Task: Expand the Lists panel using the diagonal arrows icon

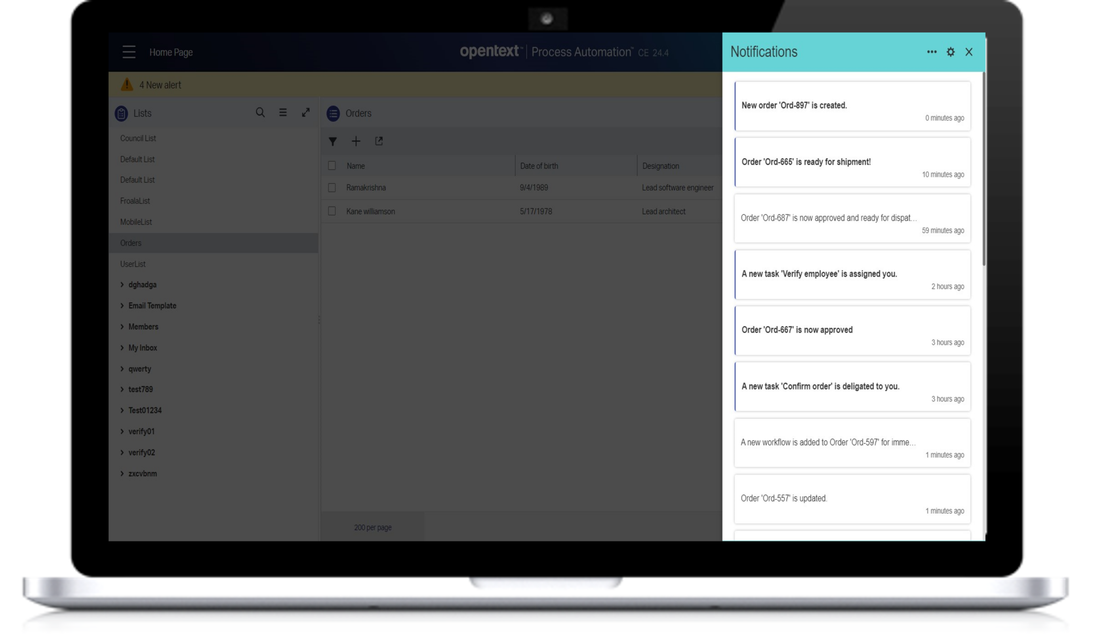Action: point(306,113)
